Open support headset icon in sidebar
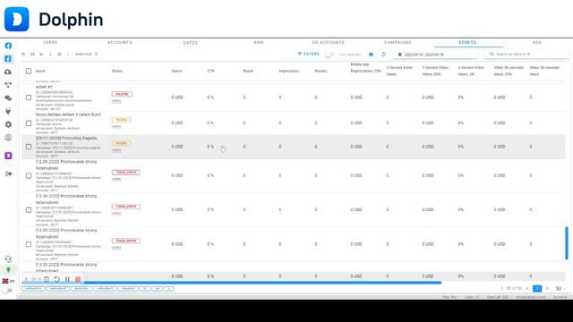Screen dimensions: 573x322 click(8, 259)
